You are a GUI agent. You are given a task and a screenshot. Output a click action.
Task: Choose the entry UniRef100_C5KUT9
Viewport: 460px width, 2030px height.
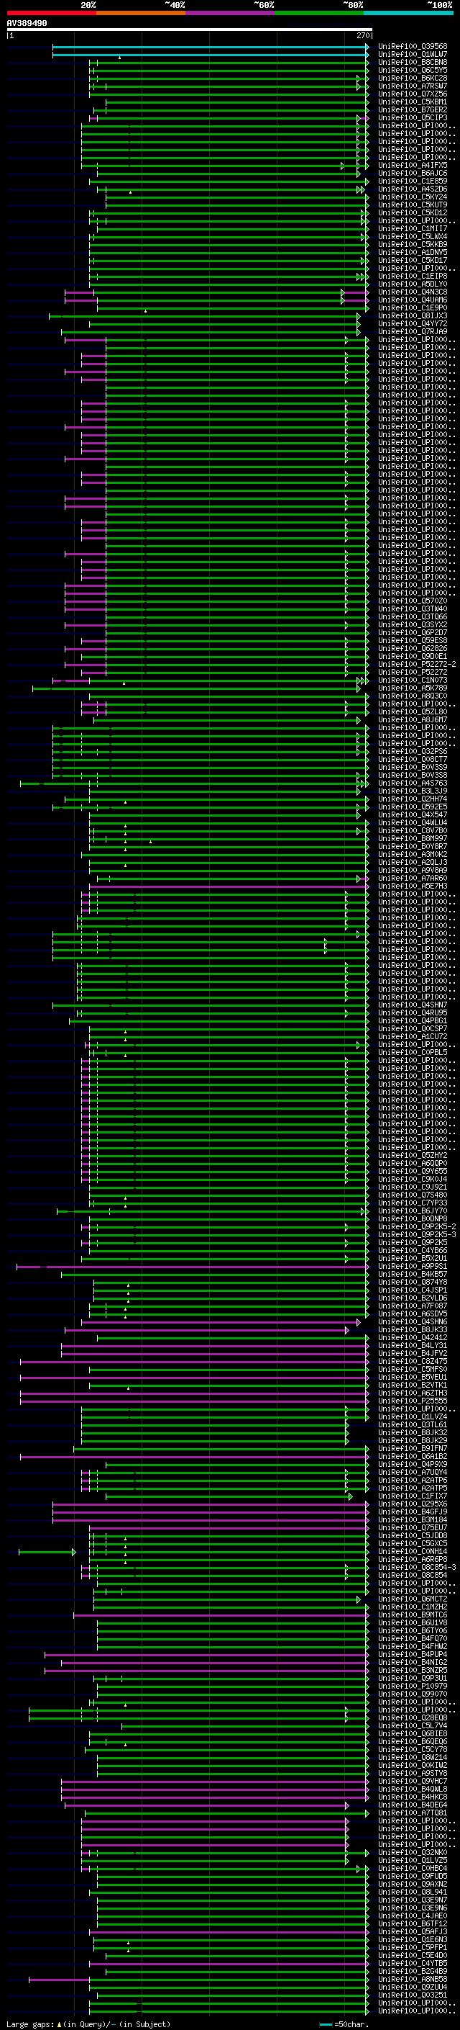coord(413,205)
